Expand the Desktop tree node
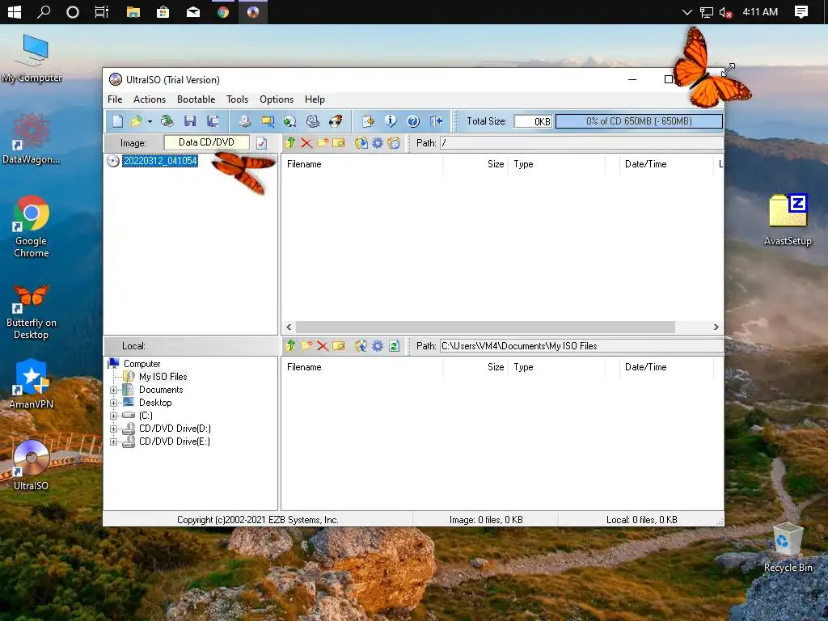Viewport: 828px width, 621px height. 113,403
